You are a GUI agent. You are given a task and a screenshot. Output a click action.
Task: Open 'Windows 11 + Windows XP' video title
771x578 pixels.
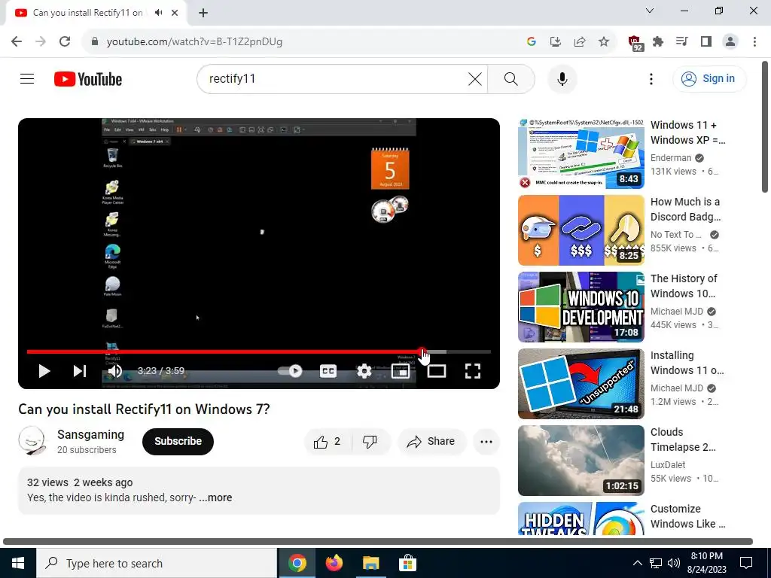pos(687,132)
